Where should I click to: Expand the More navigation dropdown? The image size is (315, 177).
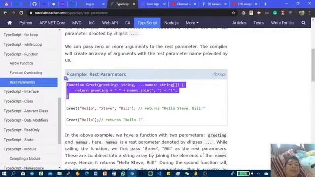[x=192, y=23]
